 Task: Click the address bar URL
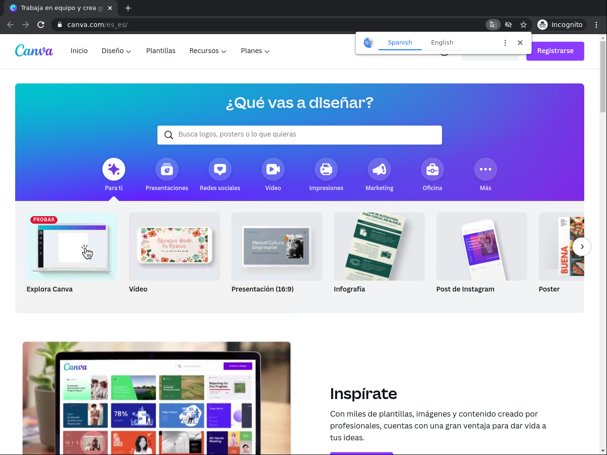tap(97, 25)
